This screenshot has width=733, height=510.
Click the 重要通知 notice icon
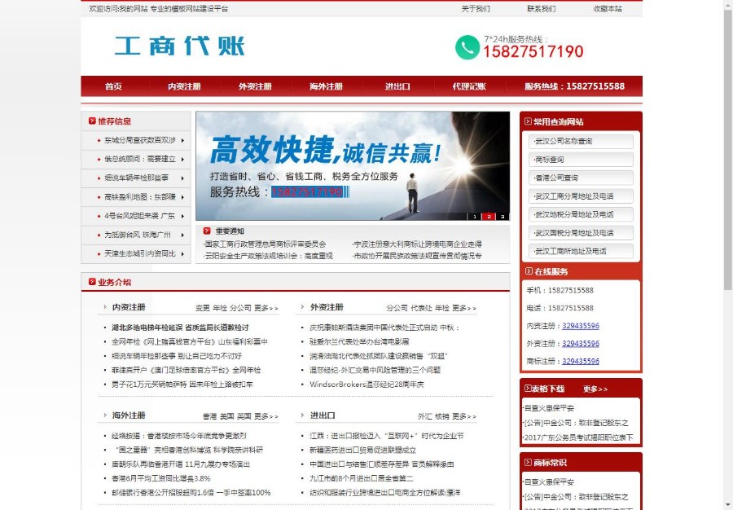[207, 230]
